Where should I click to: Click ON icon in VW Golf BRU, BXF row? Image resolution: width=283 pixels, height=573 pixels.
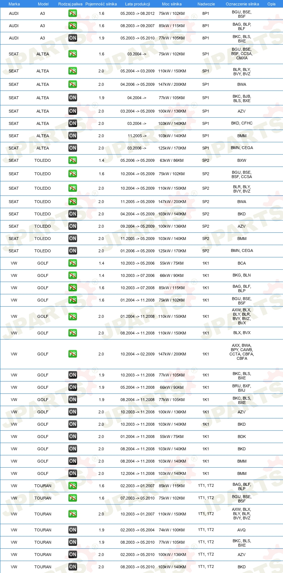73,387
